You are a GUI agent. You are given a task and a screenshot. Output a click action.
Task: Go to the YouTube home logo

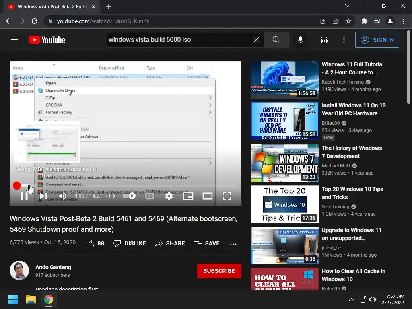(x=47, y=40)
